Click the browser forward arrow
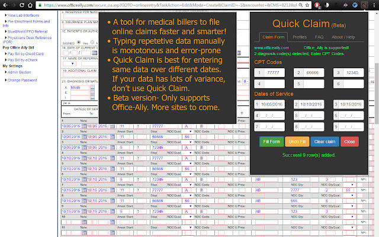 tap(14, 5)
